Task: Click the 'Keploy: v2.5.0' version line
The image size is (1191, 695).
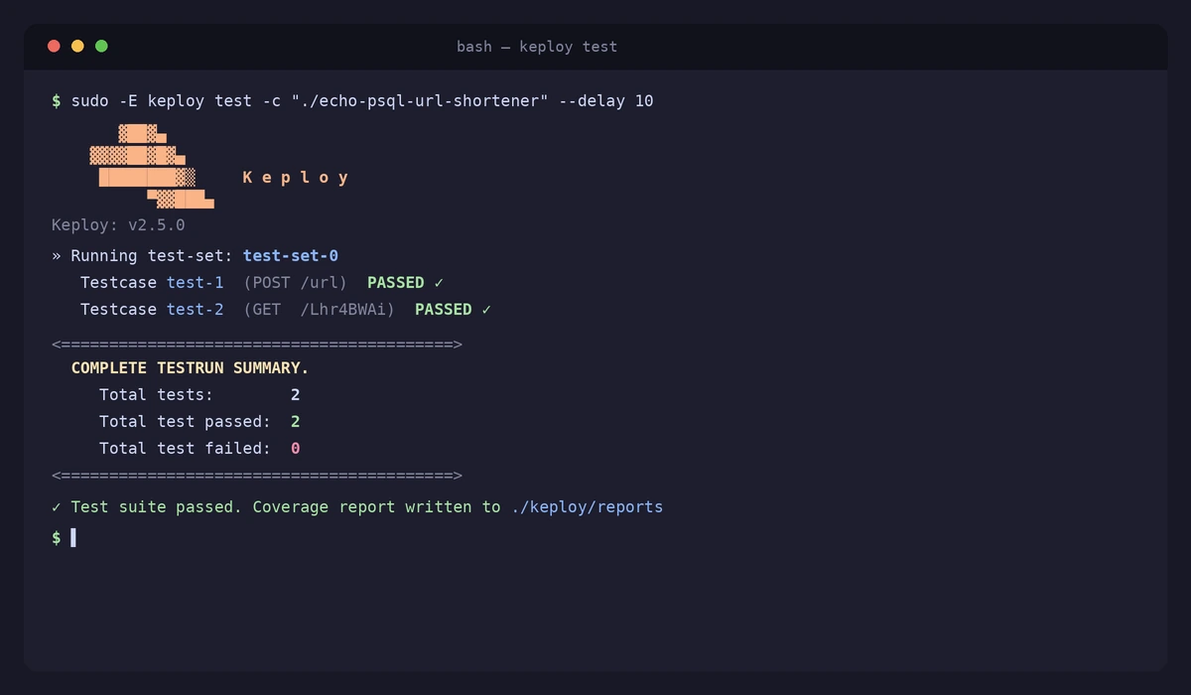Action: [118, 225]
